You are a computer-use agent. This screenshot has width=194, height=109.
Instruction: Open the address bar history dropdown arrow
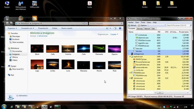[83, 23]
